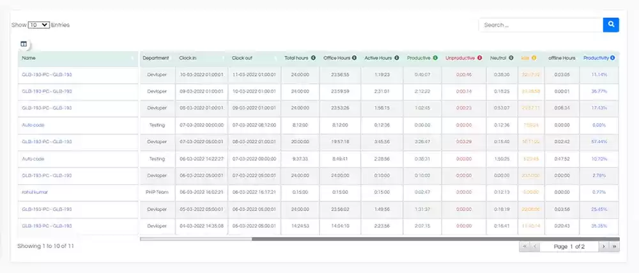
Task: Click the blue Productivity info icon
Action: 612,58
